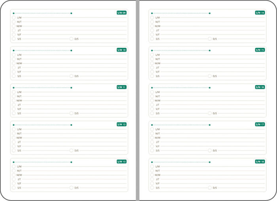Click the S/W 16 week badge
This screenshot has width=277, height=201.
pyautogui.click(x=260, y=87)
